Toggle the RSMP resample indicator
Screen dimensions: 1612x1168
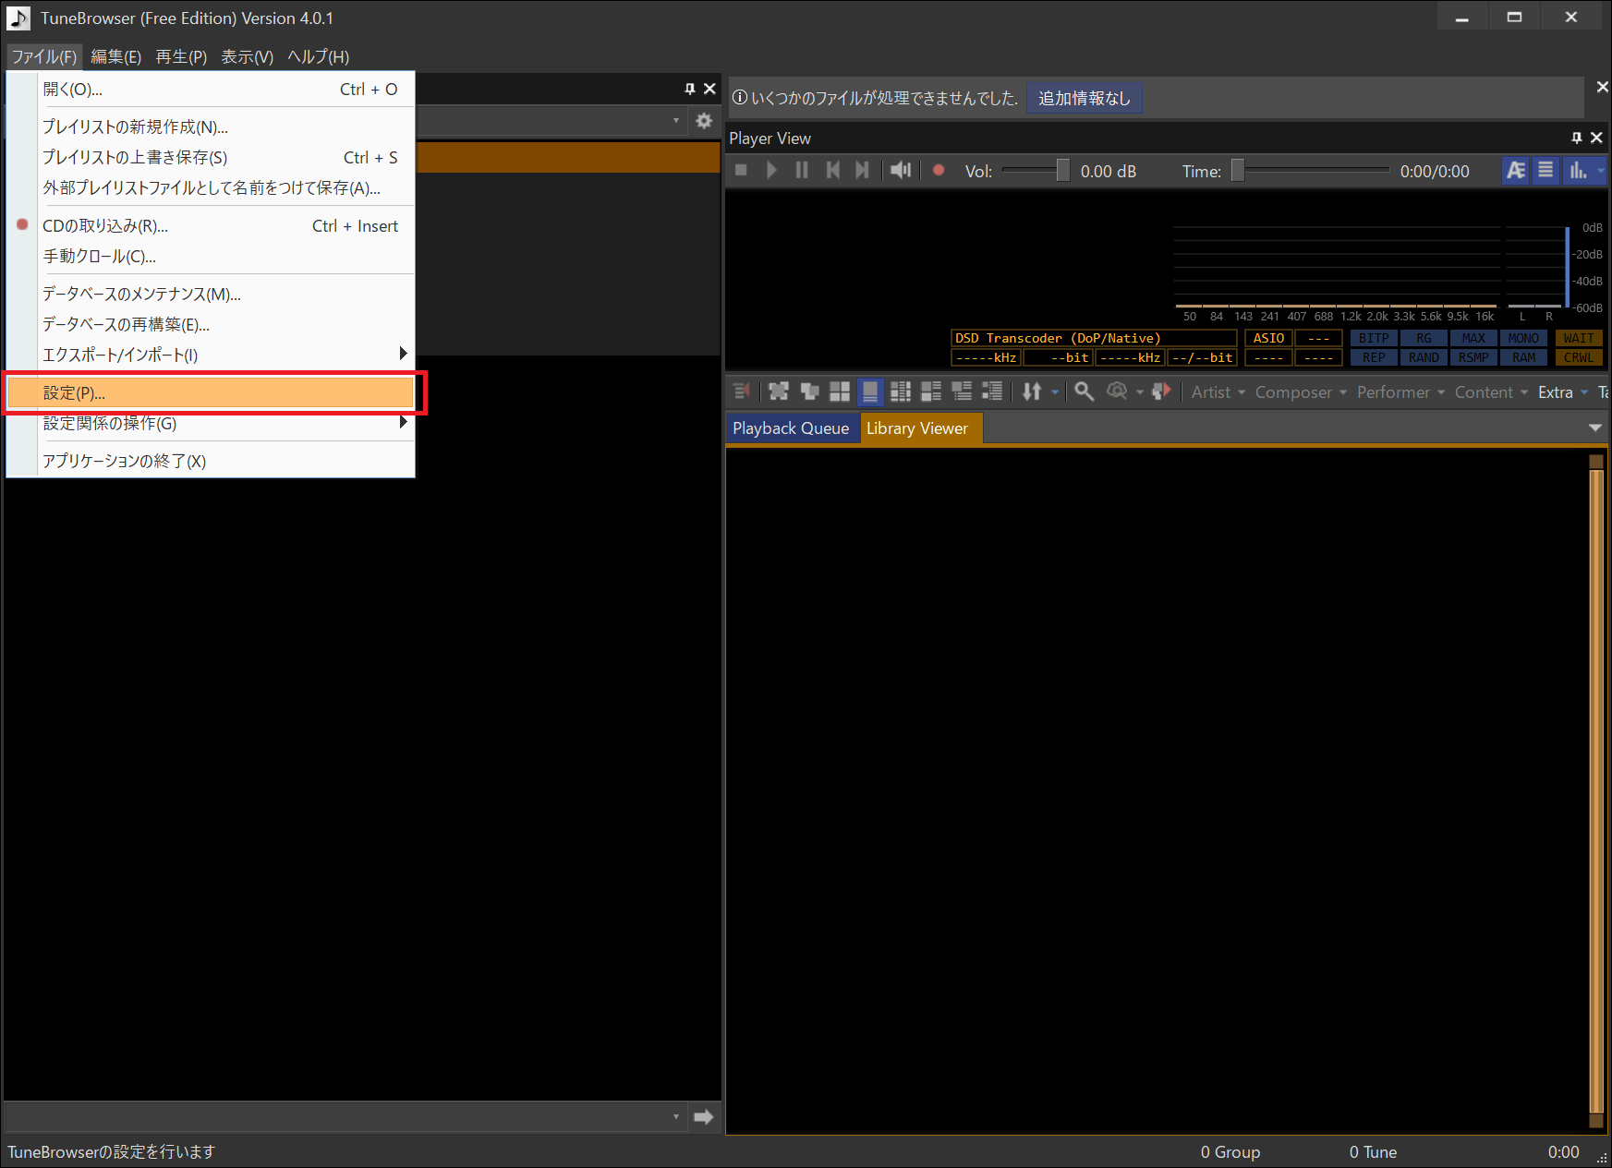click(x=1473, y=357)
